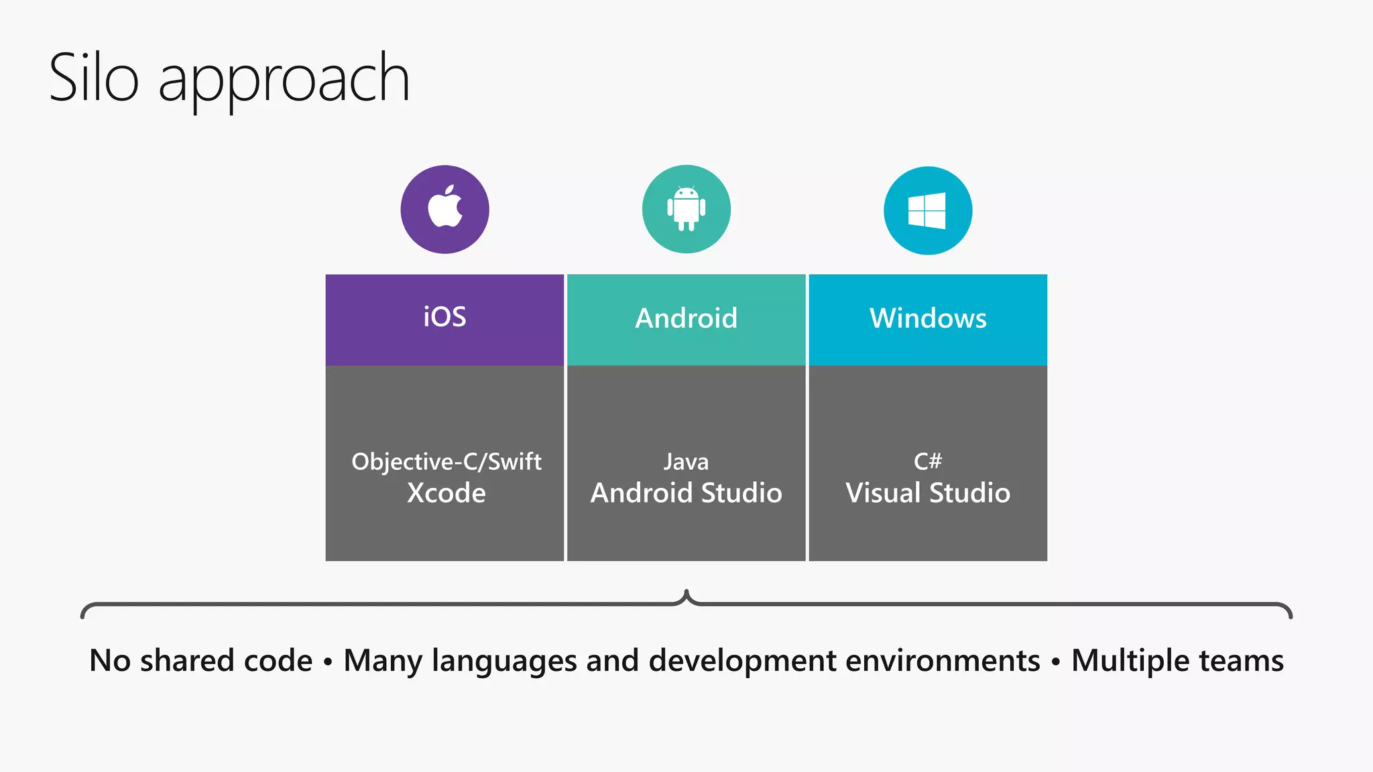The image size is (1373, 772).
Task: Click the 'Android Studio' label
Action: (686, 493)
